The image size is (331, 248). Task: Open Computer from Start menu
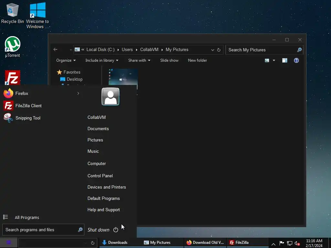[96, 163]
